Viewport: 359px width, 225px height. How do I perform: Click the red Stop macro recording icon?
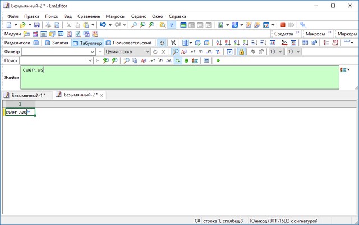point(283,25)
